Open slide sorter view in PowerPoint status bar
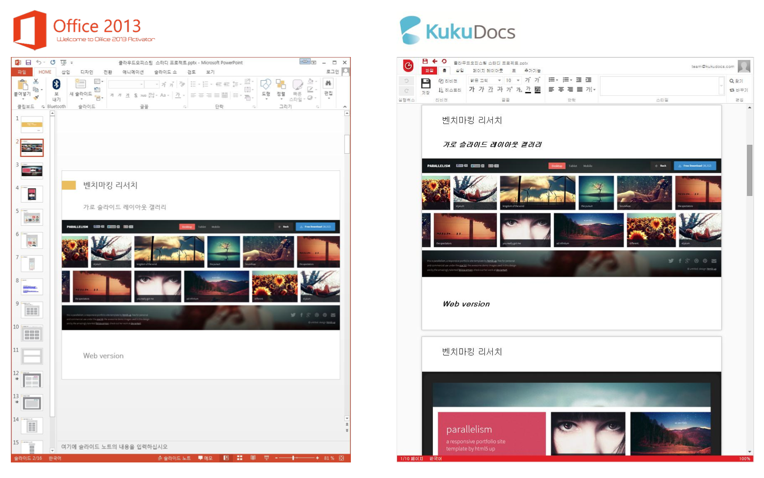 [x=240, y=458]
